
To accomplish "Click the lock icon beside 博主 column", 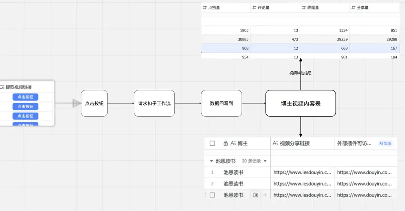I will pyautogui.click(x=225, y=143).
